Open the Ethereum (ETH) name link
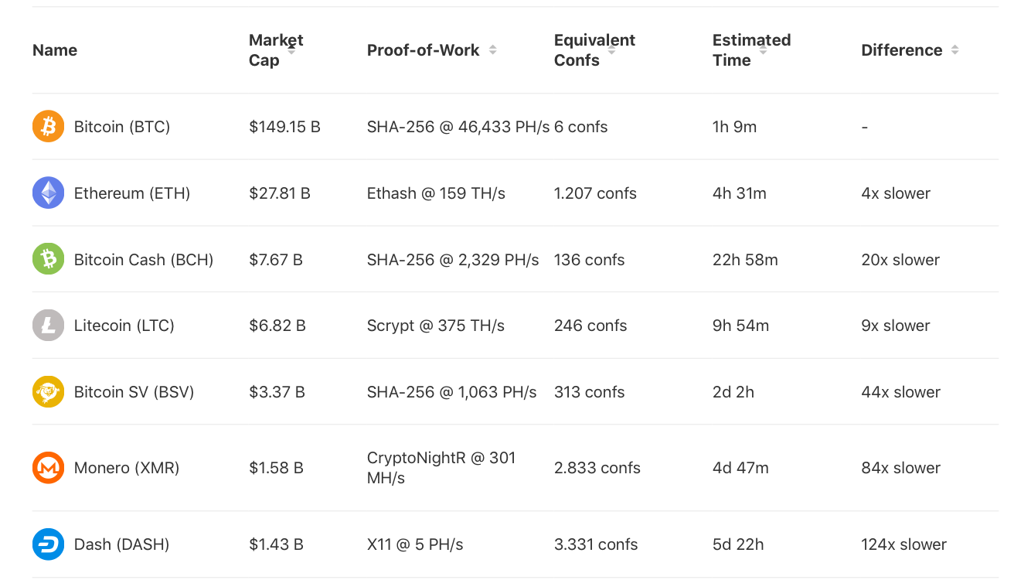Image resolution: width=1031 pixels, height=580 pixels. coord(132,193)
